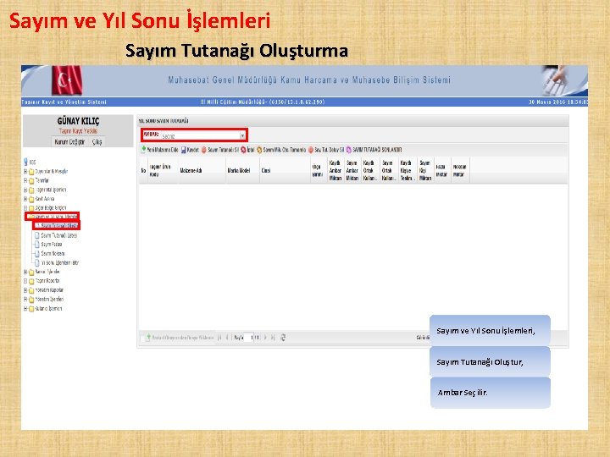Refresh the table with the reload icon
The image size is (610, 457).
(283, 338)
